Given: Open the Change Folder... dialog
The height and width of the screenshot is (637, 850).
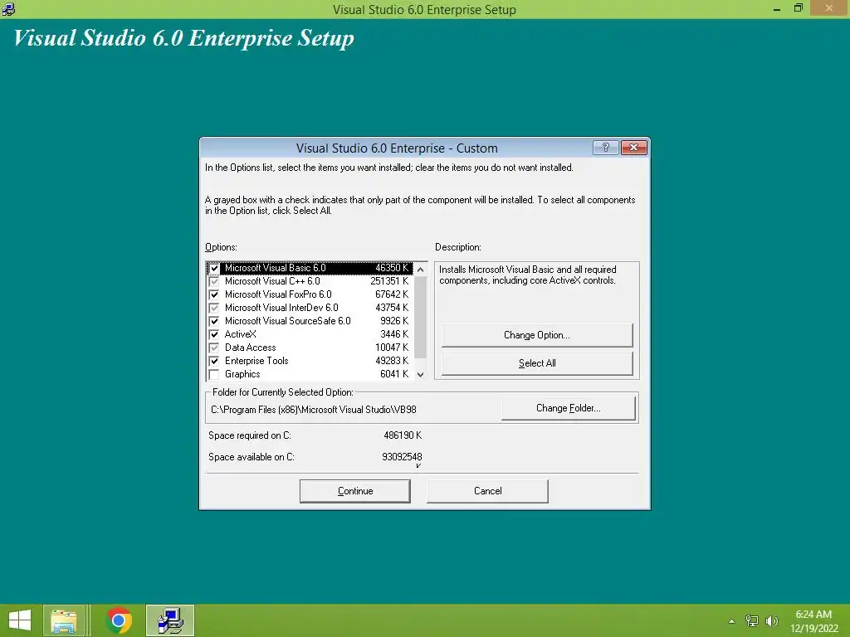Looking at the screenshot, I should [x=568, y=408].
